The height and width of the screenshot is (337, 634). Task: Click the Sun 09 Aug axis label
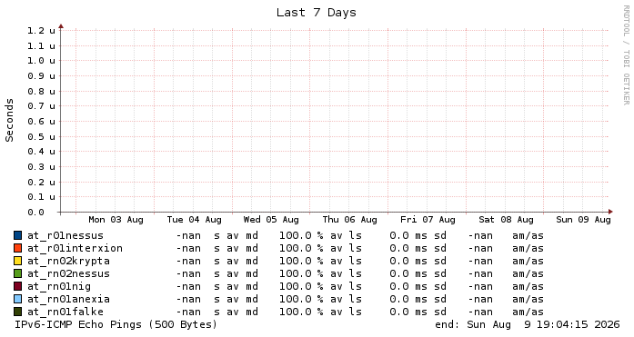583,220
